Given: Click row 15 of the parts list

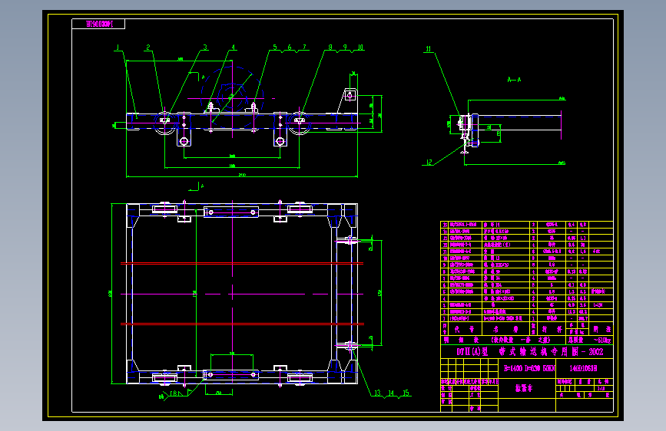Looking at the screenshot, I should (x=527, y=225).
